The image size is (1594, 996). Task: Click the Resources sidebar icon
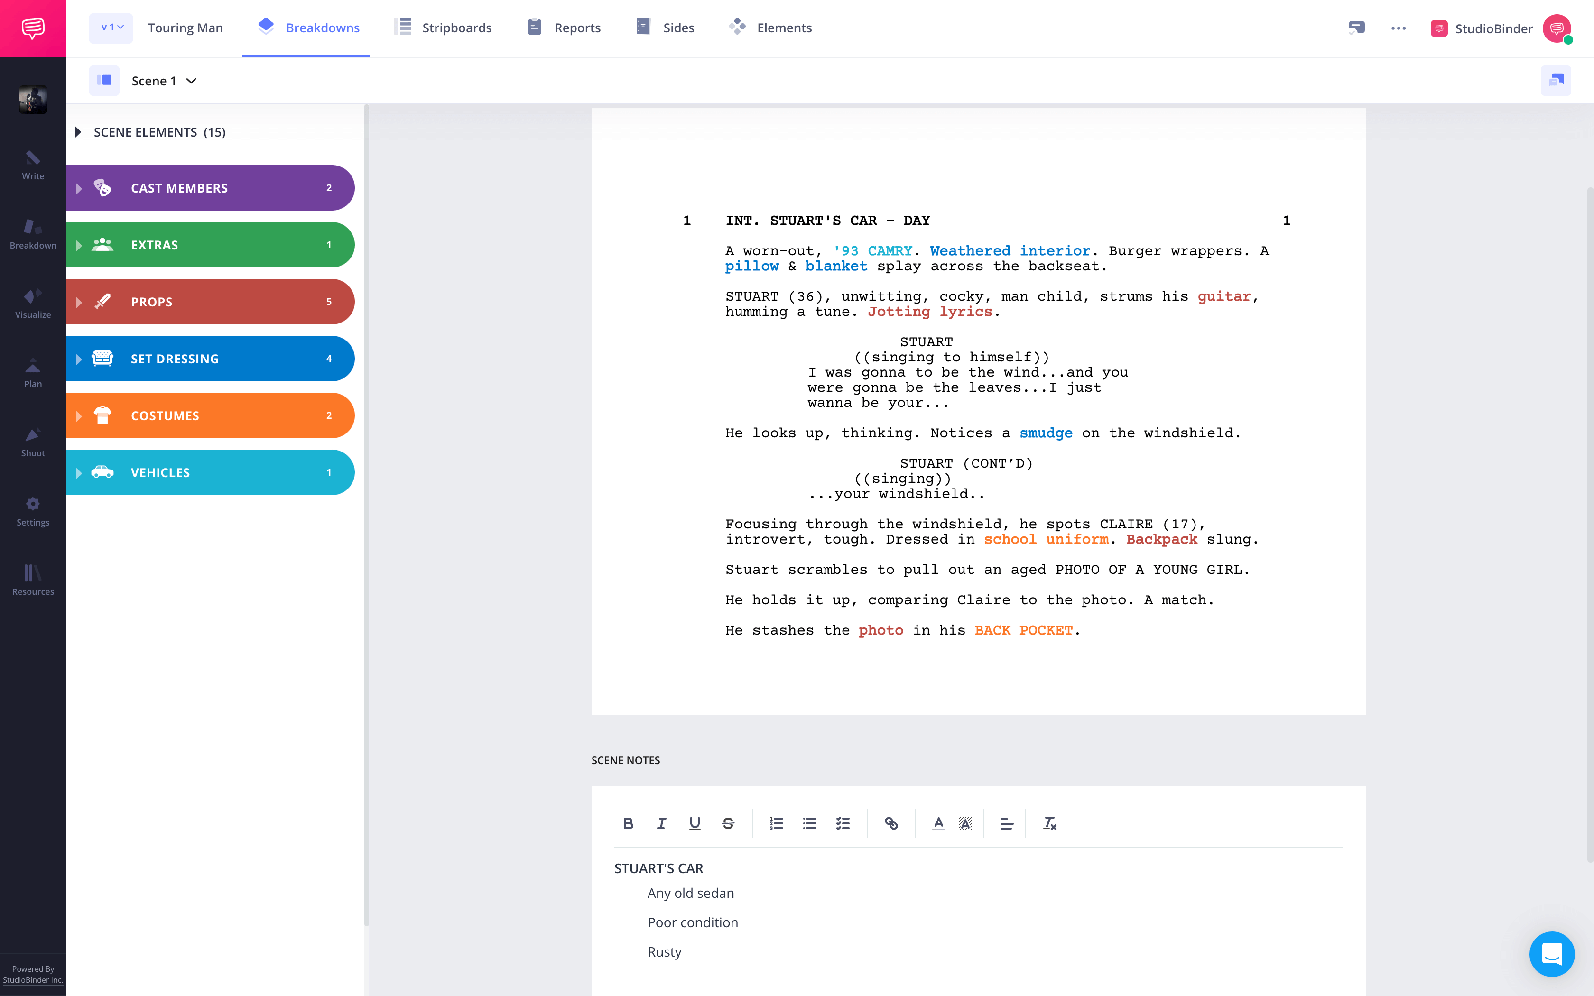pyautogui.click(x=32, y=574)
